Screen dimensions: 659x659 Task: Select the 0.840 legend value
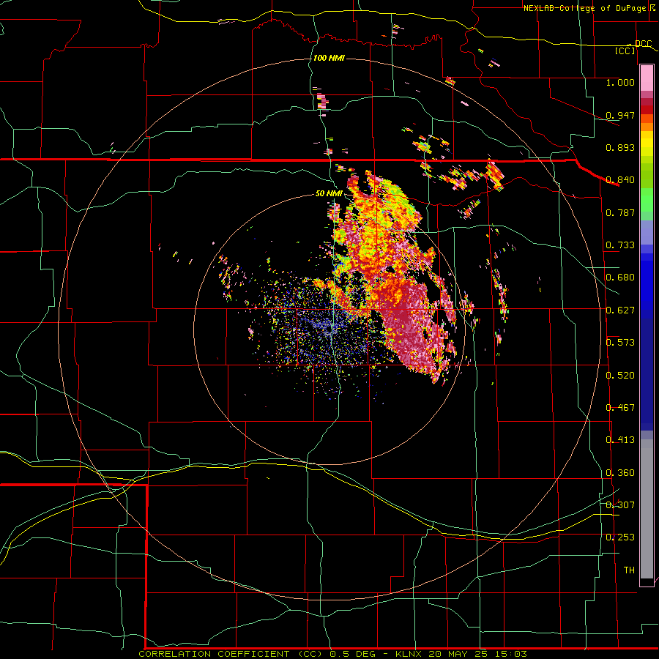coord(620,180)
